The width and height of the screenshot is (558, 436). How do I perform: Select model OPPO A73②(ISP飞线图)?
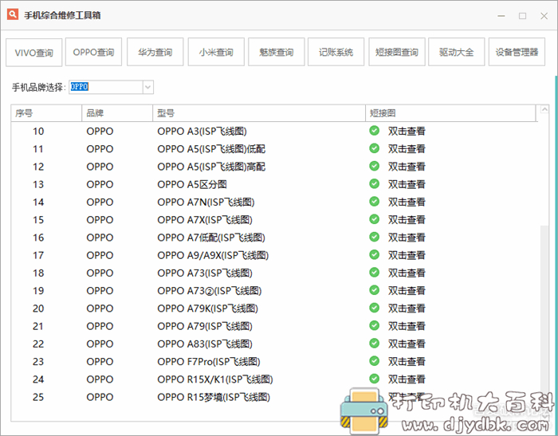coord(210,291)
